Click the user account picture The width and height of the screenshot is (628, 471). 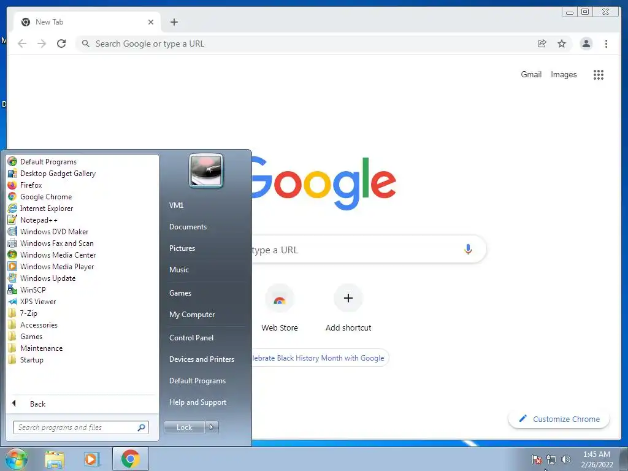[x=206, y=170]
